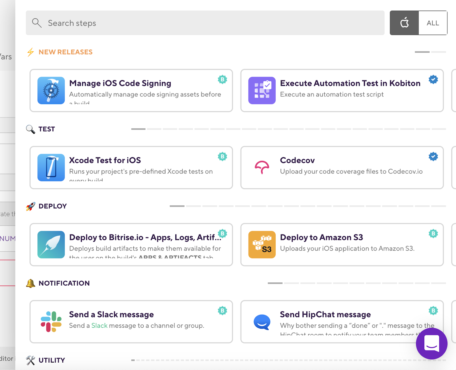Click the NEW RELEASES lightning icon
This screenshot has height=370, width=456.
pos(30,52)
